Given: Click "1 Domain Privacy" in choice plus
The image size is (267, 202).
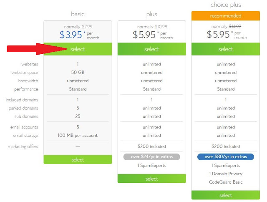Looking at the screenshot, I should tap(226, 174).
